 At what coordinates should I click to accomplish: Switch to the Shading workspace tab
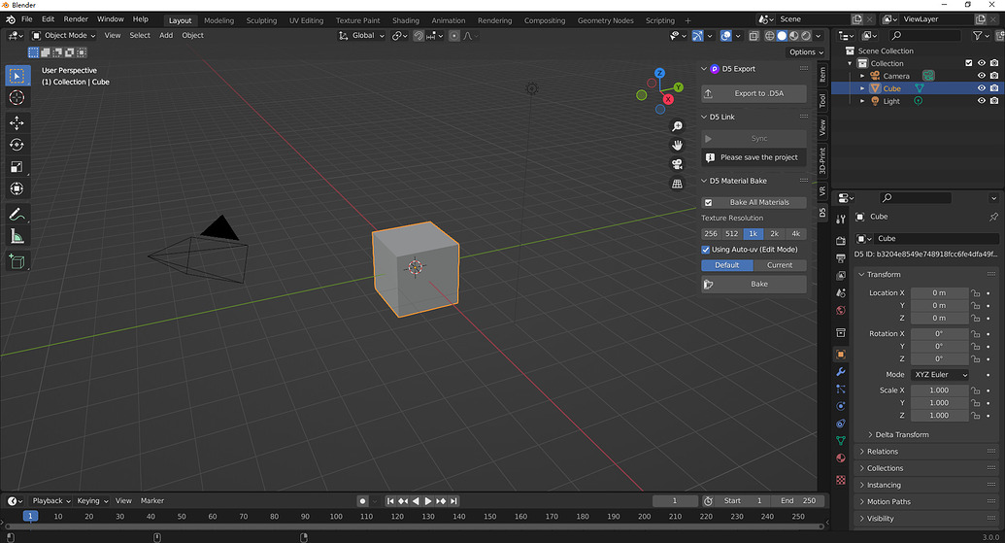406,20
